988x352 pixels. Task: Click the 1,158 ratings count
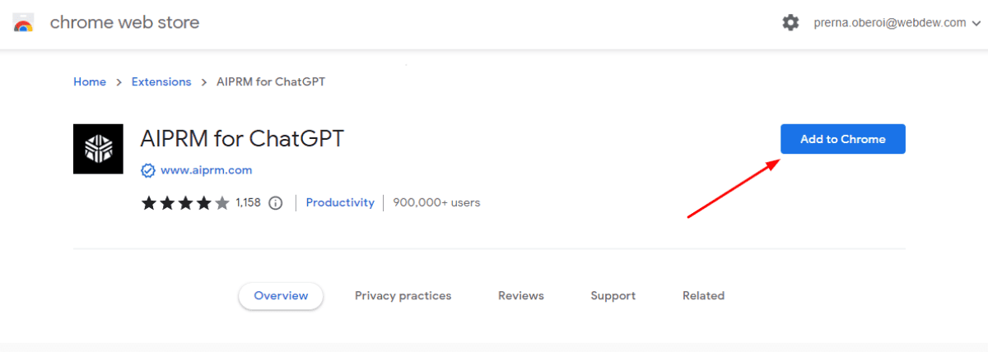pyautogui.click(x=248, y=202)
